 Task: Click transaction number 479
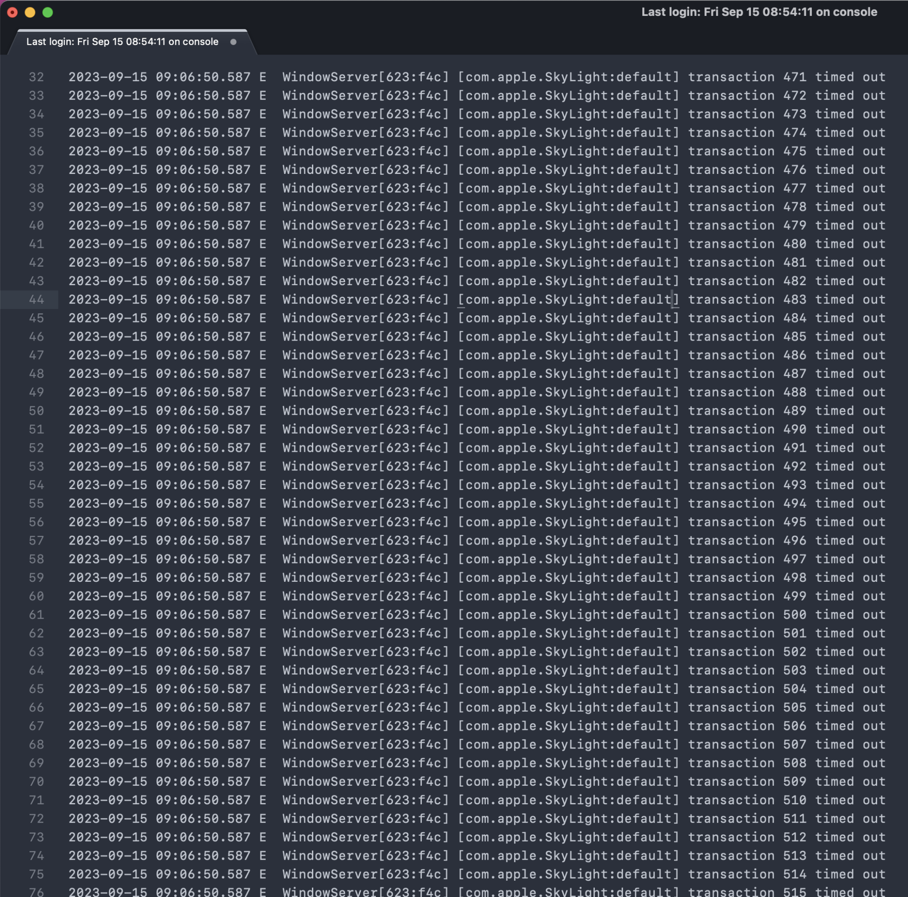795,225
